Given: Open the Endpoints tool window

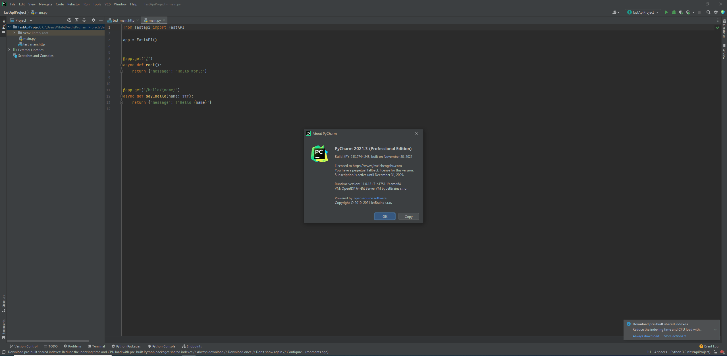Looking at the screenshot, I should (192, 346).
